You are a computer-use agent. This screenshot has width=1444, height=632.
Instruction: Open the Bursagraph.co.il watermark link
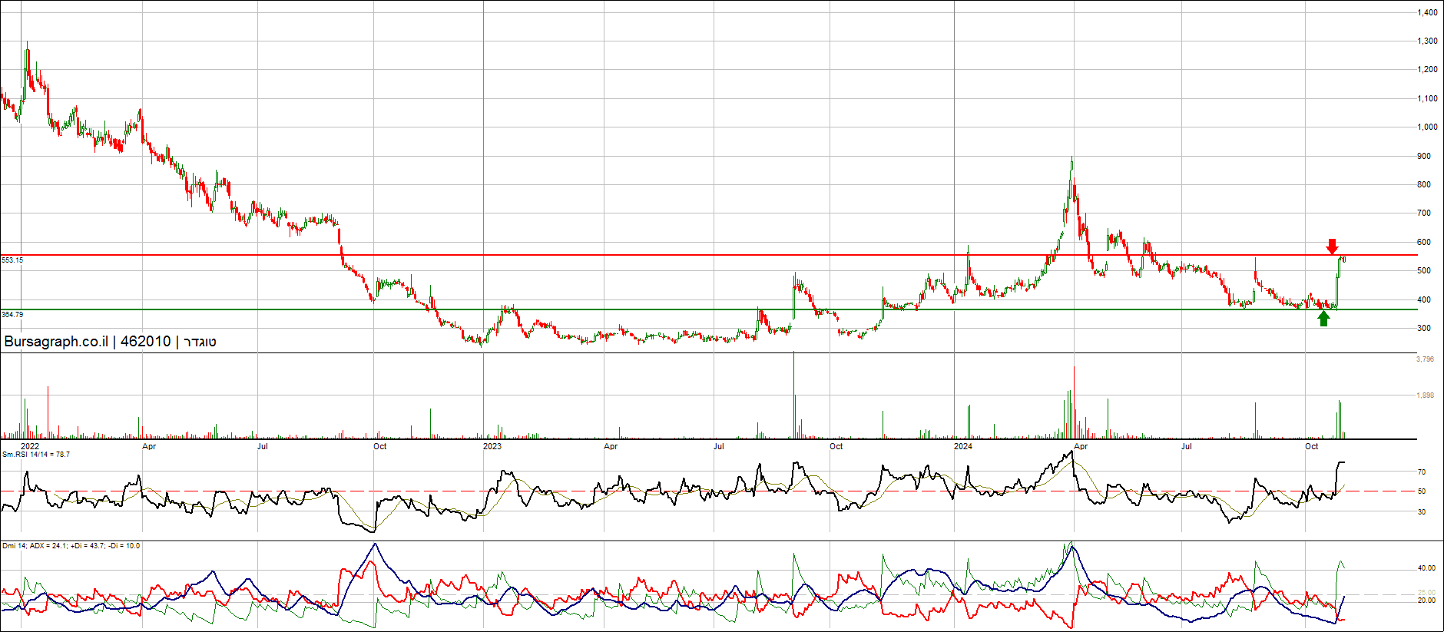pyautogui.click(x=56, y=342)
